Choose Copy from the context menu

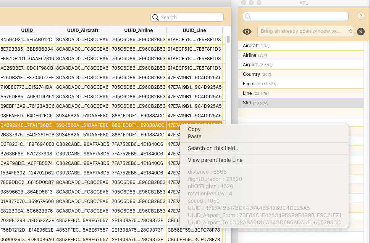point(194,129)
